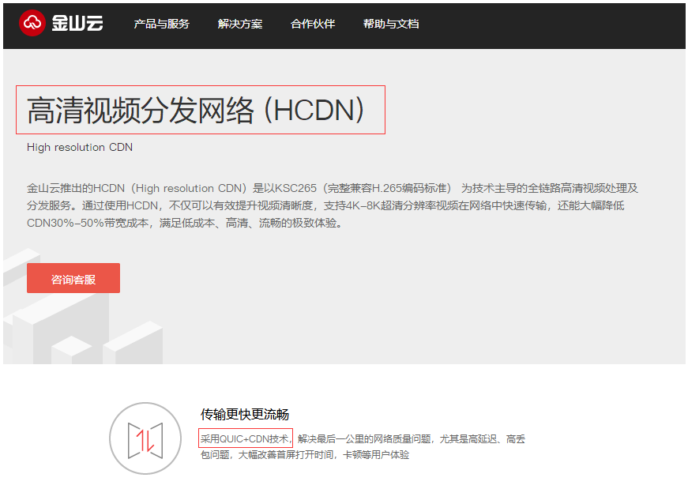Open the 解决方案 menu
The width and height of the screenshot is (688, 489).
click(x=240, y=24)
